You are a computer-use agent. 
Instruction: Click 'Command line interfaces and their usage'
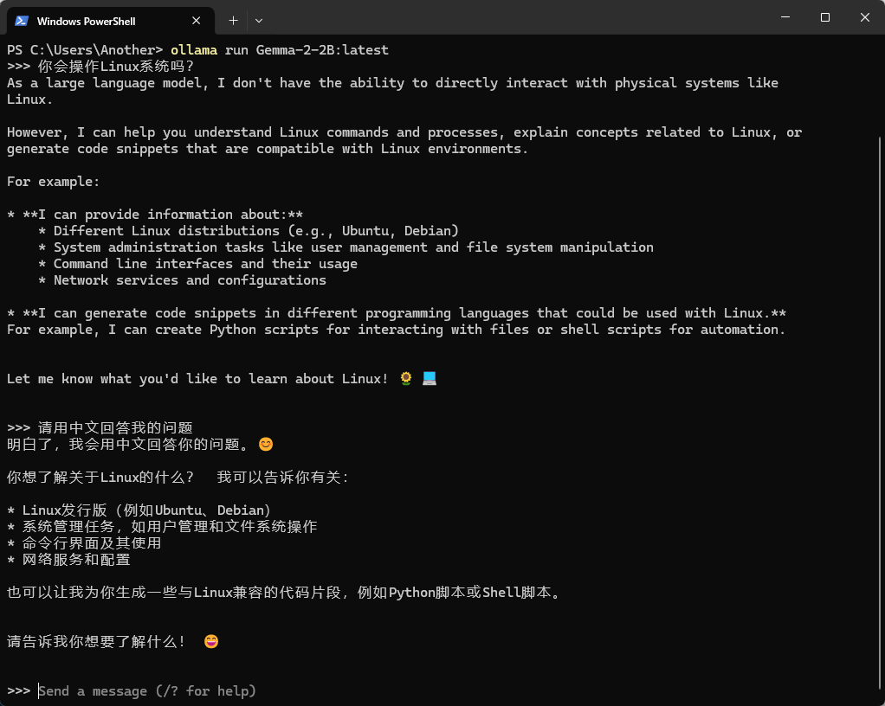198,264
